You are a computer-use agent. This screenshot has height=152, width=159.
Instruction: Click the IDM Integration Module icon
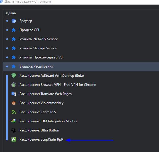pyautogui.click(x=14, y=121)
